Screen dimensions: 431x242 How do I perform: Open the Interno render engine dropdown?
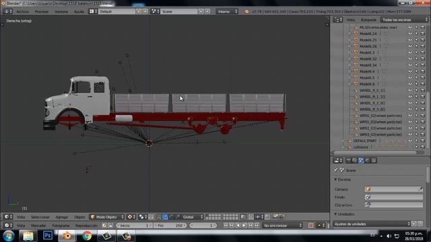click(x=227, y=11)
